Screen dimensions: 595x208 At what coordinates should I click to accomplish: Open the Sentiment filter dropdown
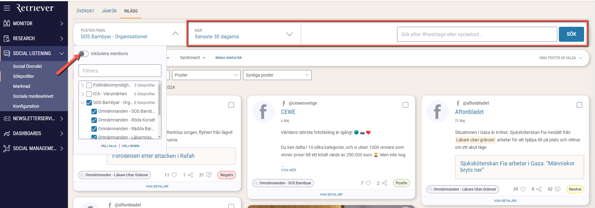coord(193,58)
